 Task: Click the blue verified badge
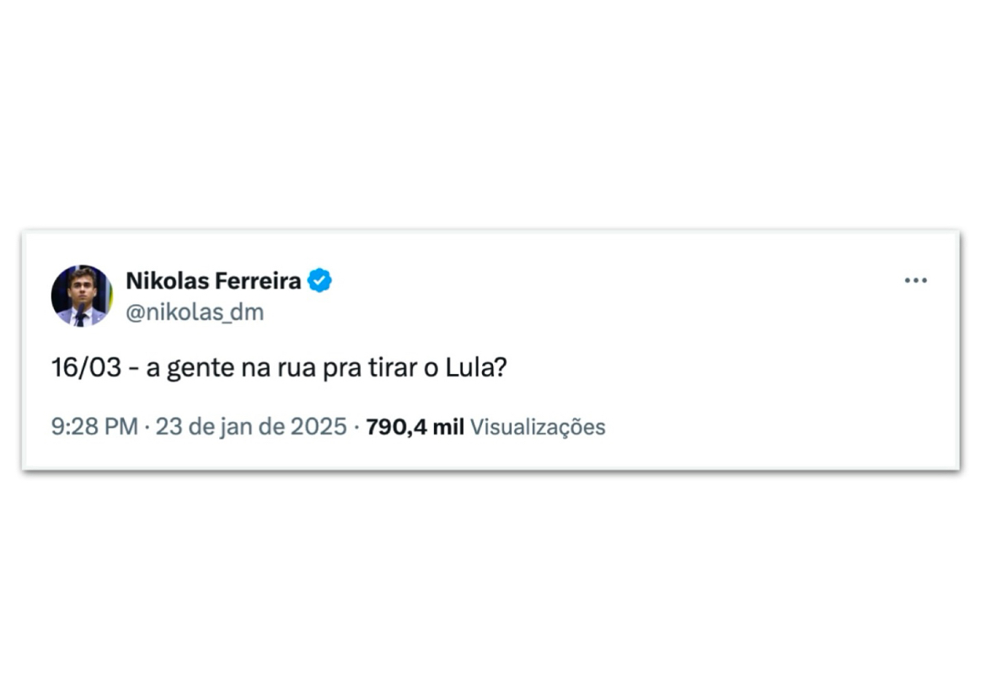319,280
